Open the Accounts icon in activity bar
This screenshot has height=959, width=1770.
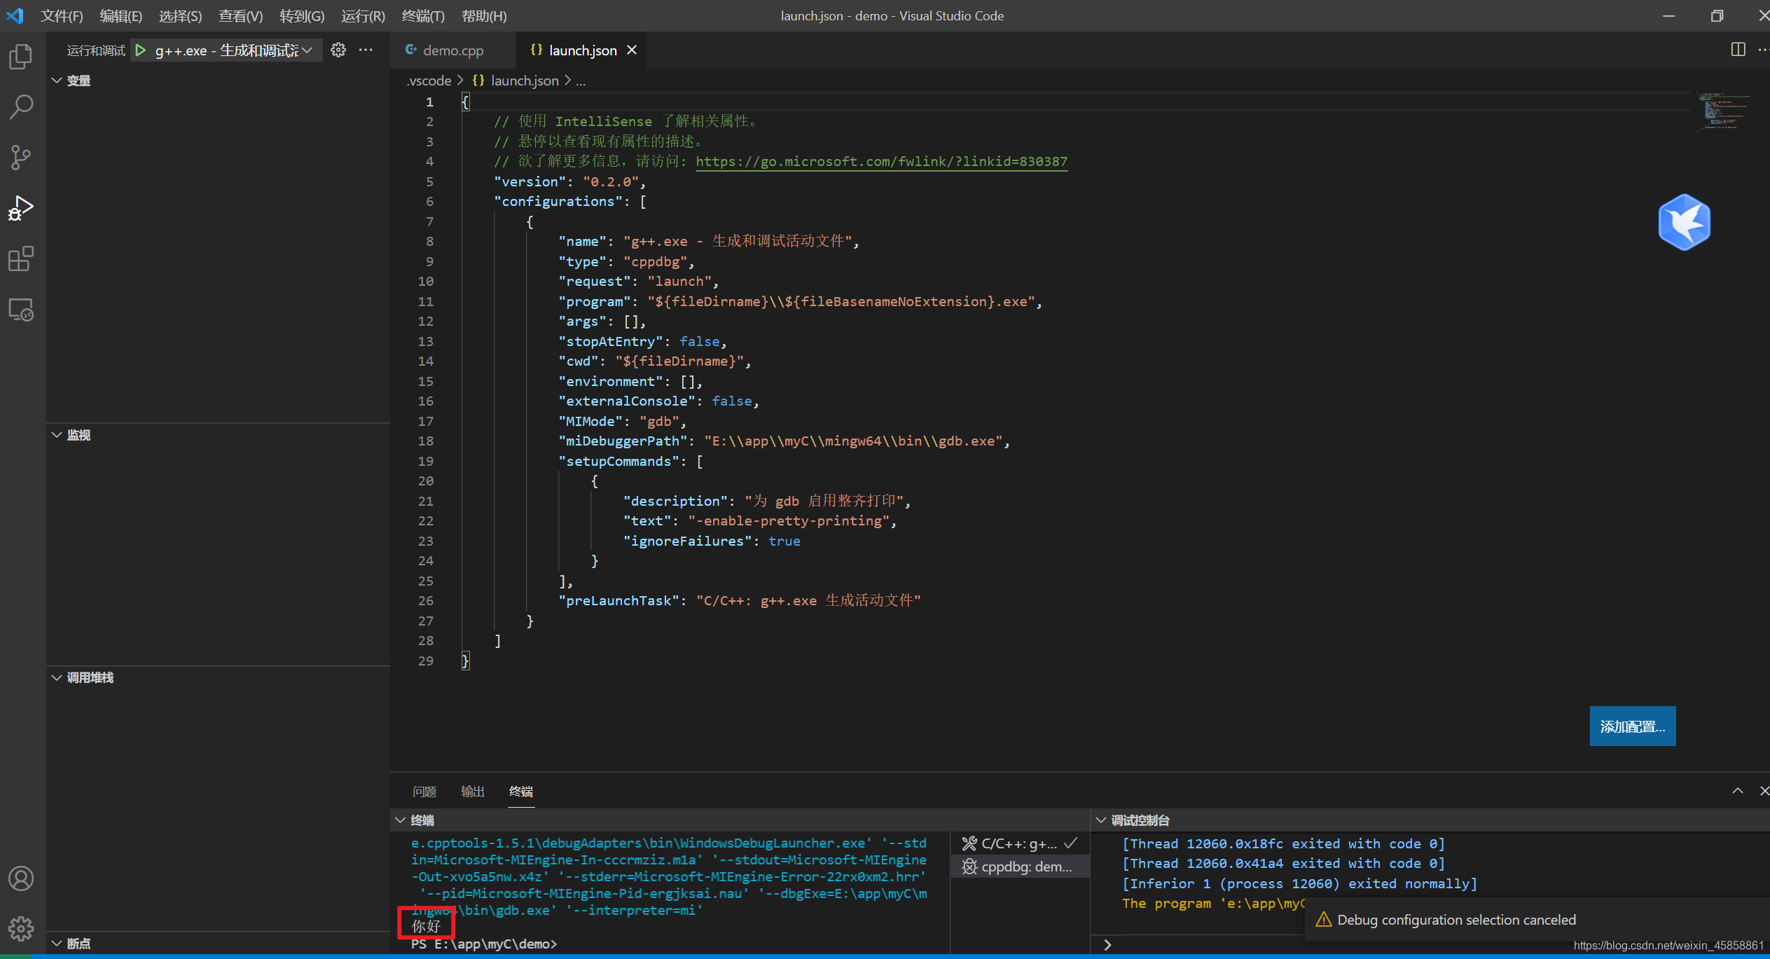(x=21, y=878)
